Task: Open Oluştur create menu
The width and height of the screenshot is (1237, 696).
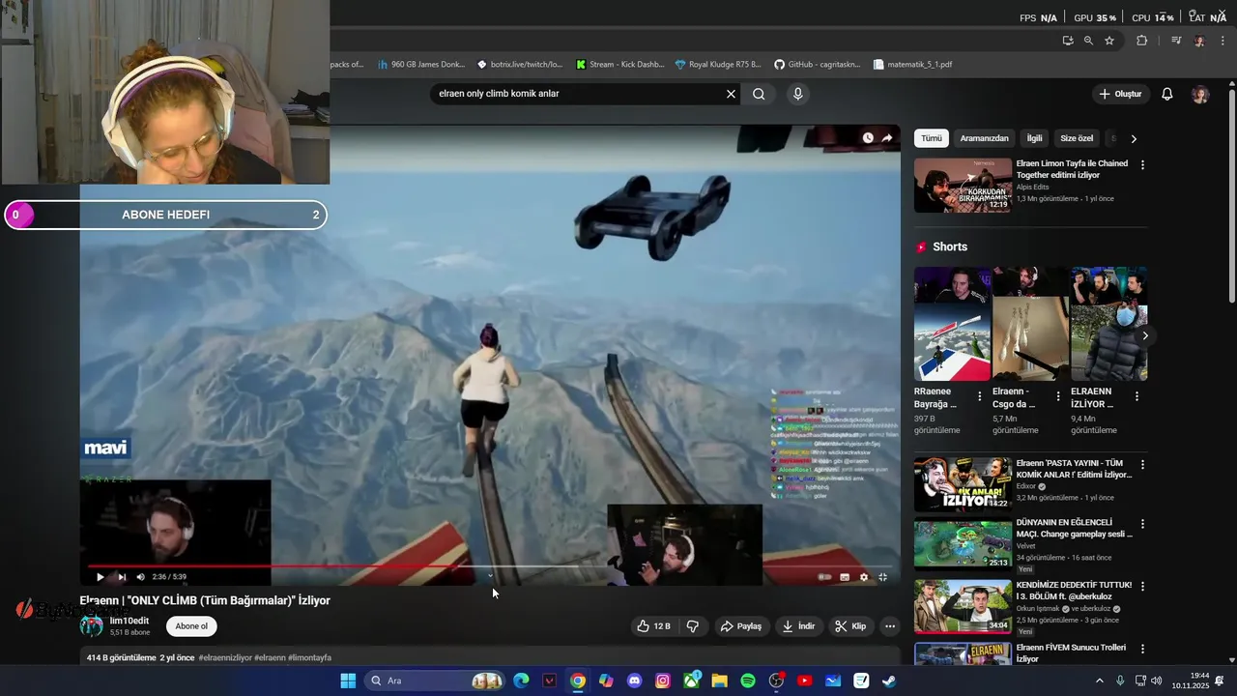Action: point(1121,94)
